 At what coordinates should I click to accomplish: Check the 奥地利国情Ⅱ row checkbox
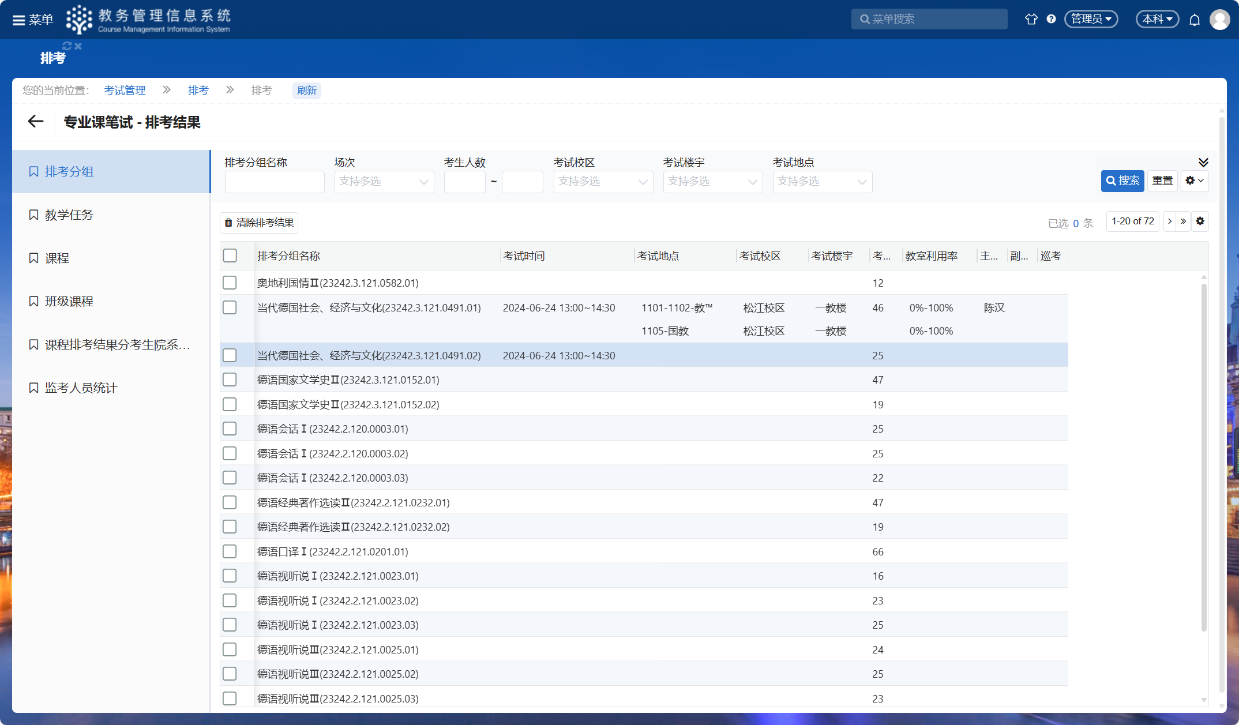(230, 283)
